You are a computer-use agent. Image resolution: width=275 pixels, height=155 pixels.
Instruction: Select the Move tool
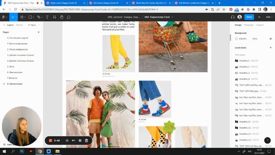pyautogui.click(x=13, y=17)
